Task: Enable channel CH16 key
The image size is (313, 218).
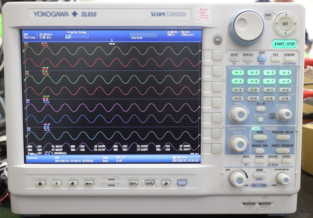Action: point(285,98)
